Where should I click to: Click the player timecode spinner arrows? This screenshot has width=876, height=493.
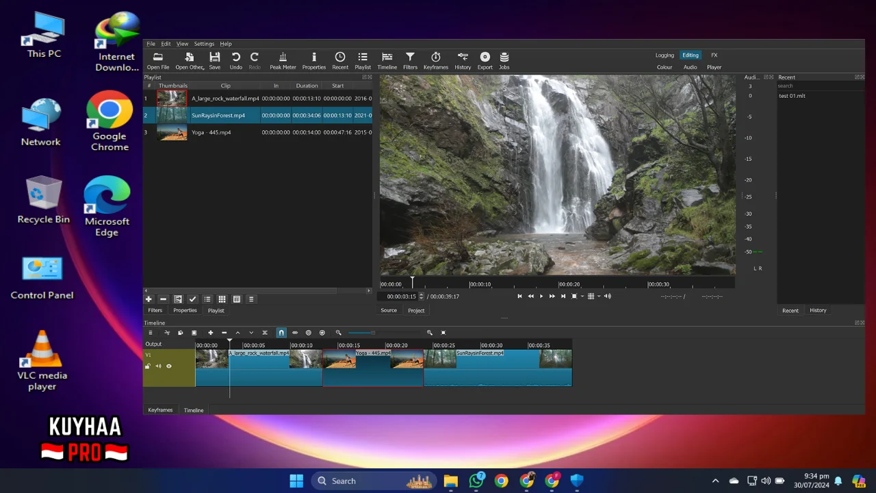coord(422,296)
